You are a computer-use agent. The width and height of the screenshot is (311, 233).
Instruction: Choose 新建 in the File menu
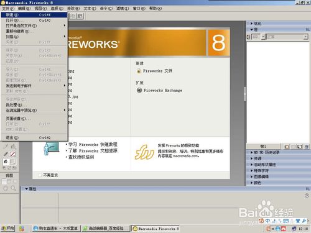coord(34,15)
